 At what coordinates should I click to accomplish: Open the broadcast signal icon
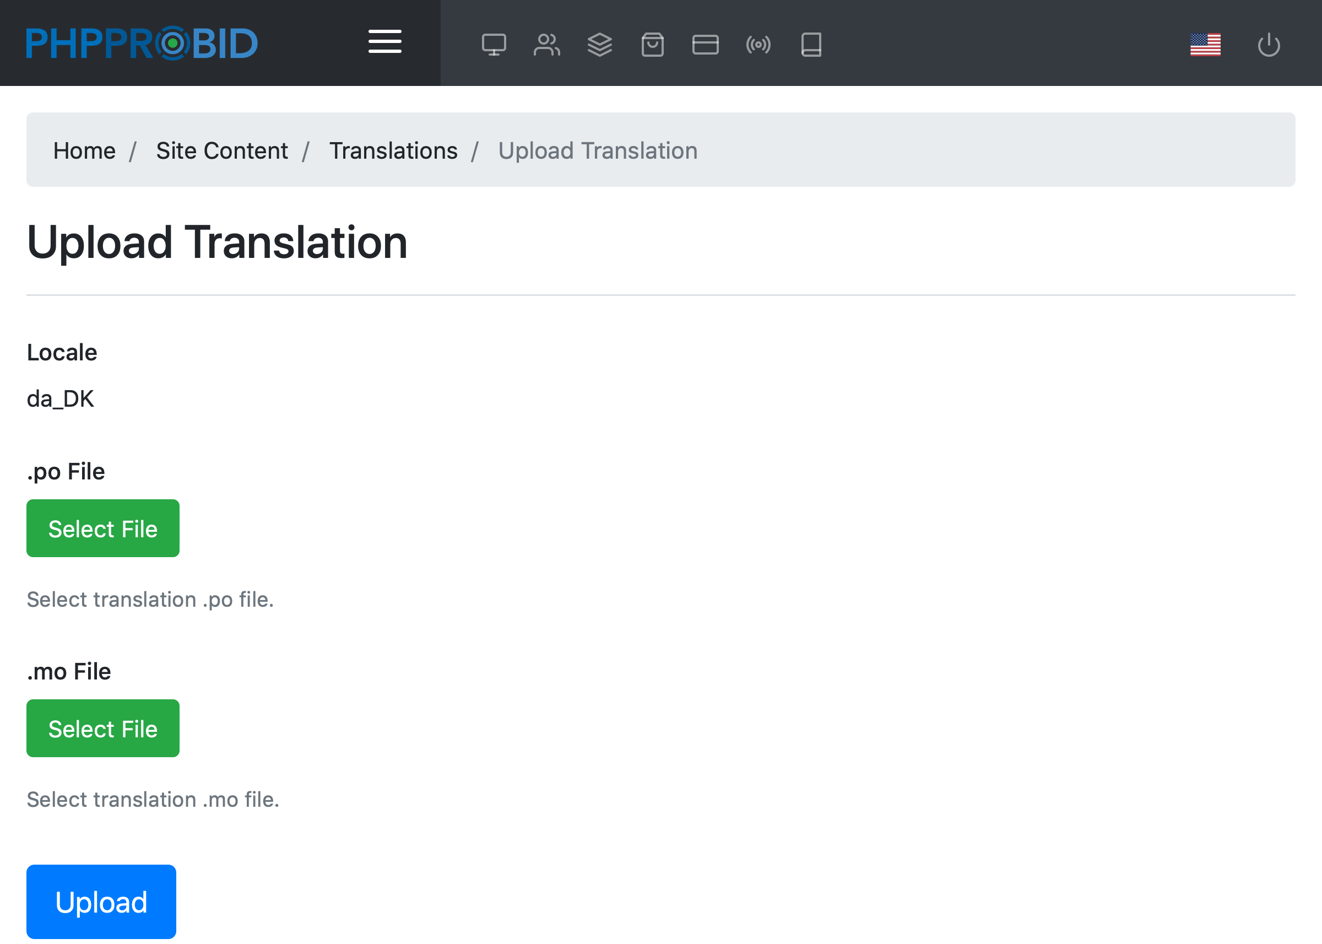tap(758, 45)
